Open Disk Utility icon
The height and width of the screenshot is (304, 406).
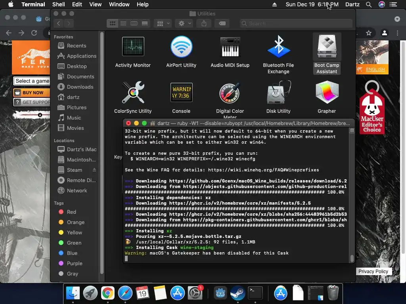point(278,92)
